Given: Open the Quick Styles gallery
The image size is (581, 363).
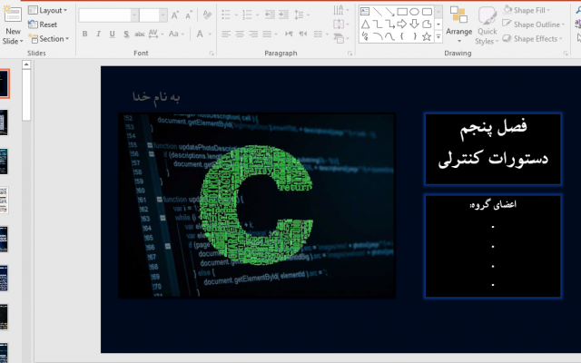Looking at the screenshot, I should pos(487,25).
